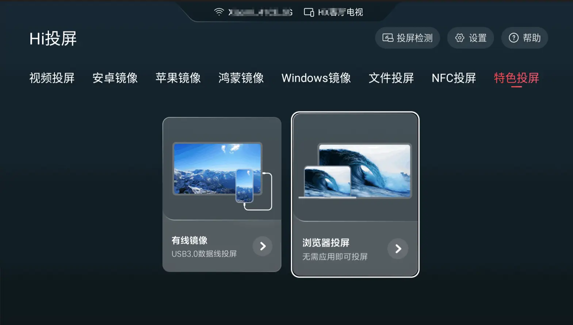The image size is (573, 325).
Task: Click the help question mark icon
Action: click(x=513, y=38)
